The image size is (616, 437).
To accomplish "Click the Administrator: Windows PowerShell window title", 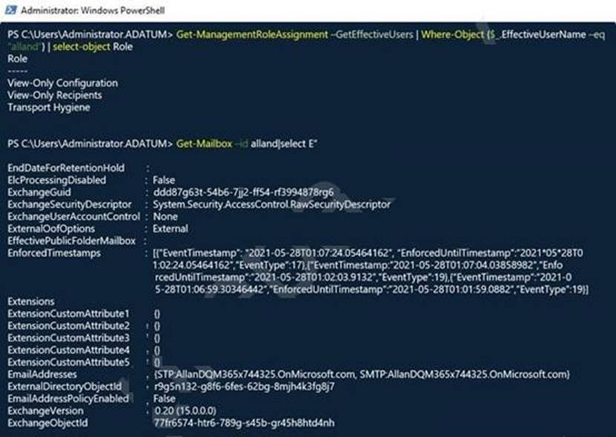I will 93,10.
